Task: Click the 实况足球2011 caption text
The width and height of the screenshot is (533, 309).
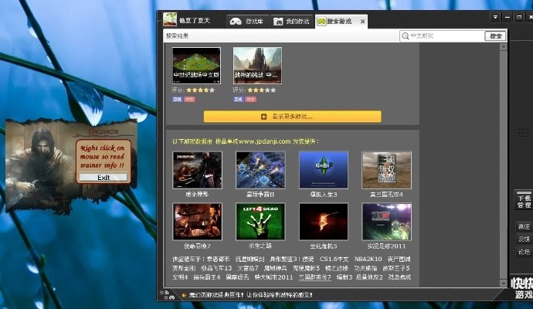Action: [386, 246]
